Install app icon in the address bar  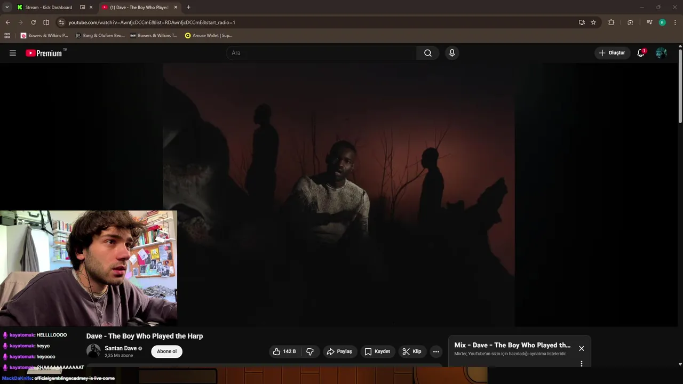click(x=582, y=22)
